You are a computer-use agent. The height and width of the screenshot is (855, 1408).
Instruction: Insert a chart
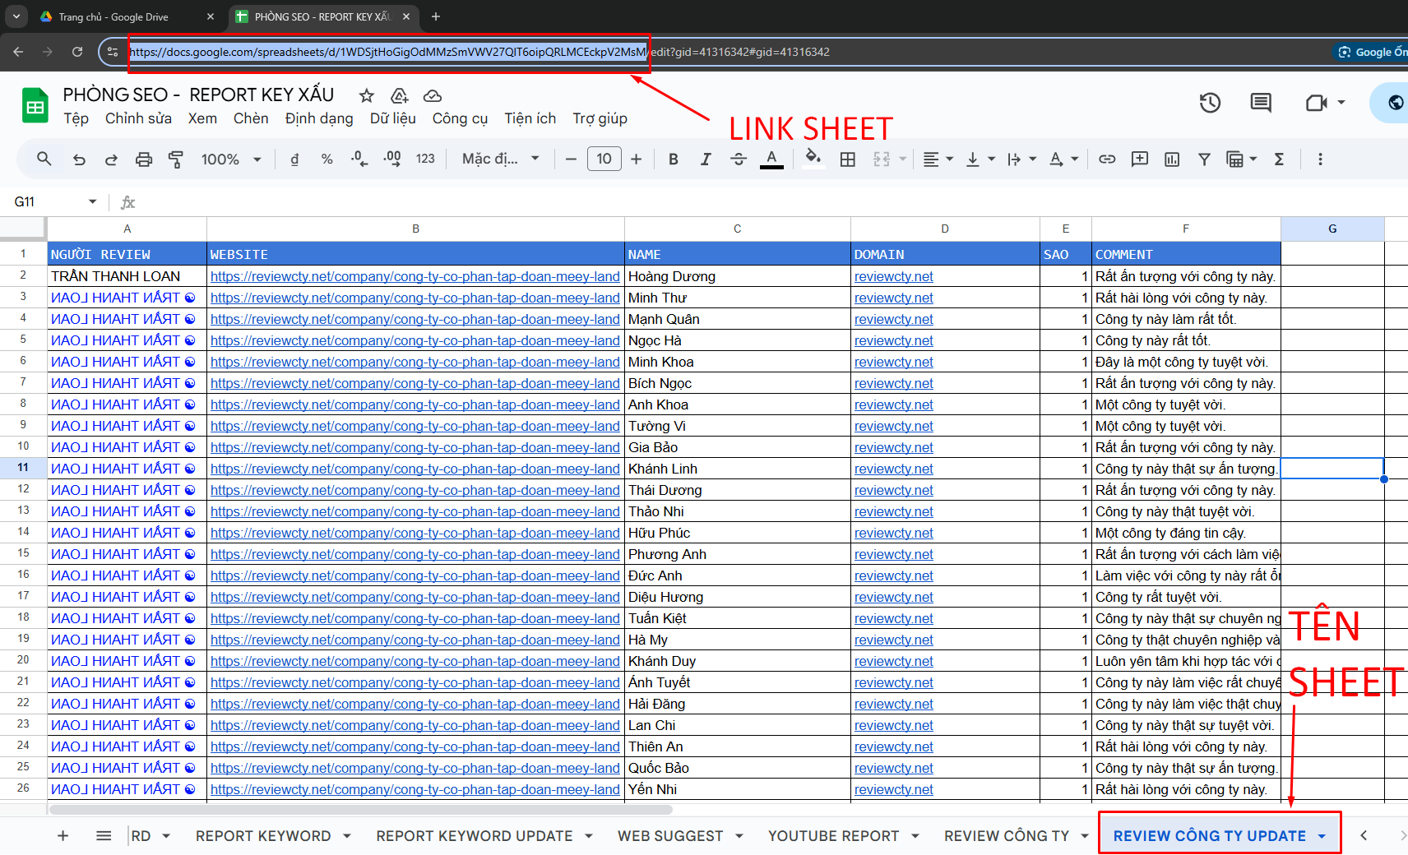(1172, 159)
